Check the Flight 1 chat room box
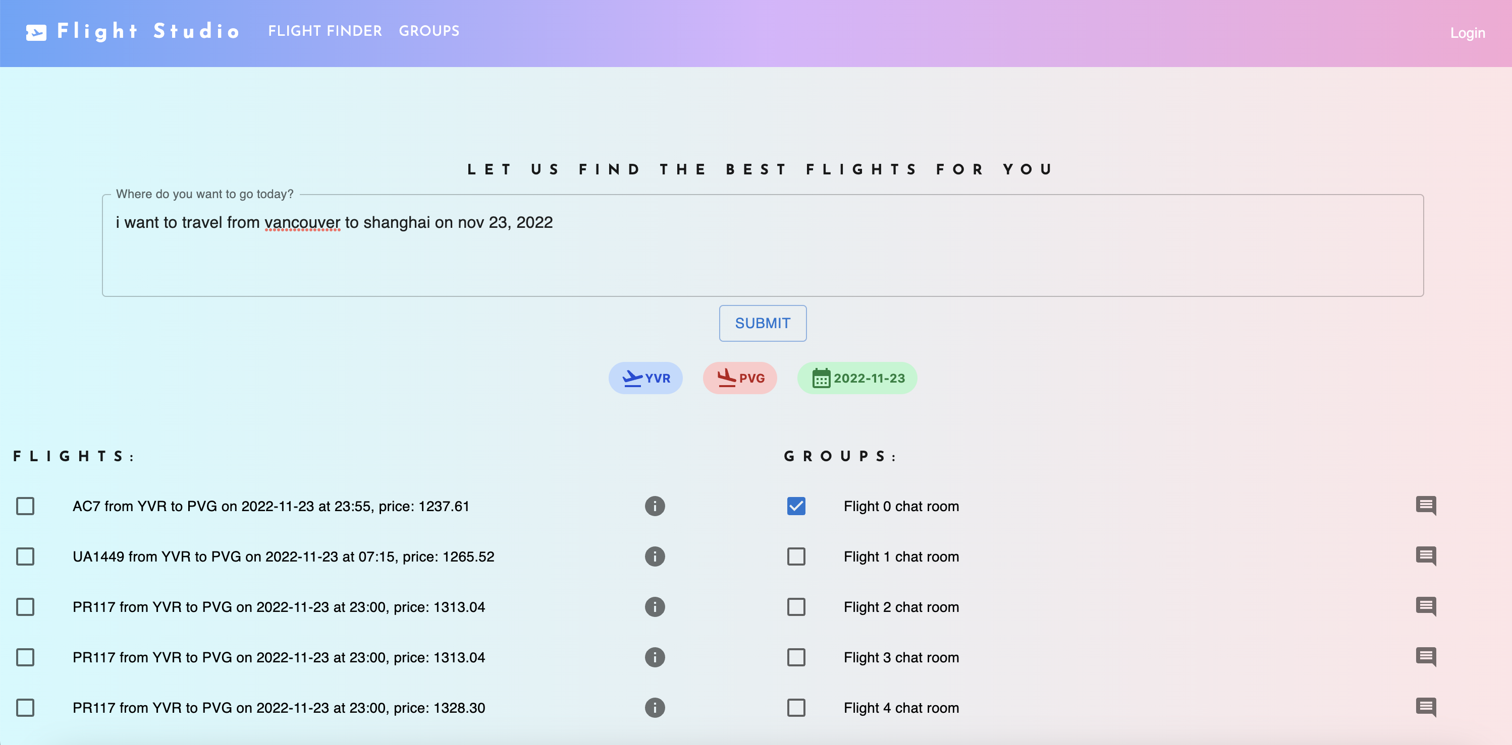The height and width of the screenshot is (745, 1512). 796,556
